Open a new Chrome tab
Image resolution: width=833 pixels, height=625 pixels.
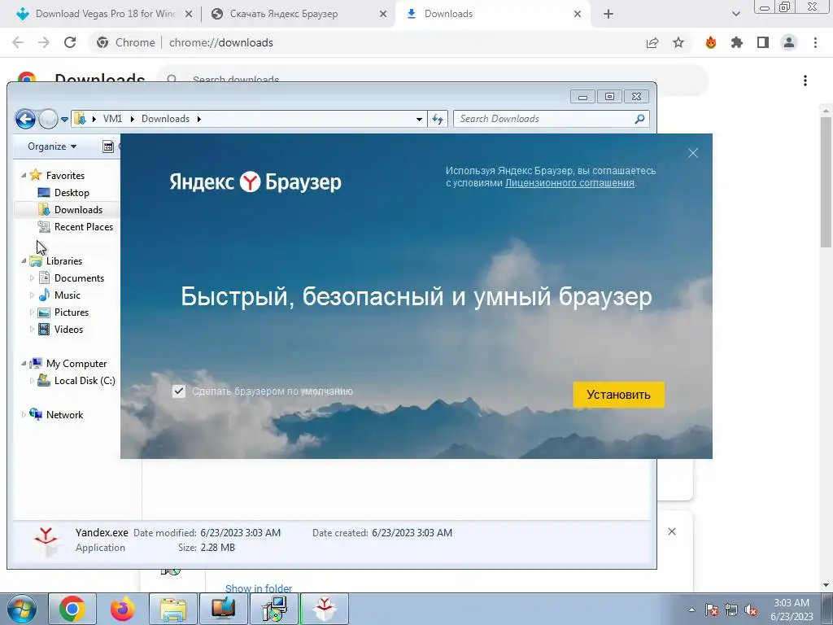[x=608, y=15]
